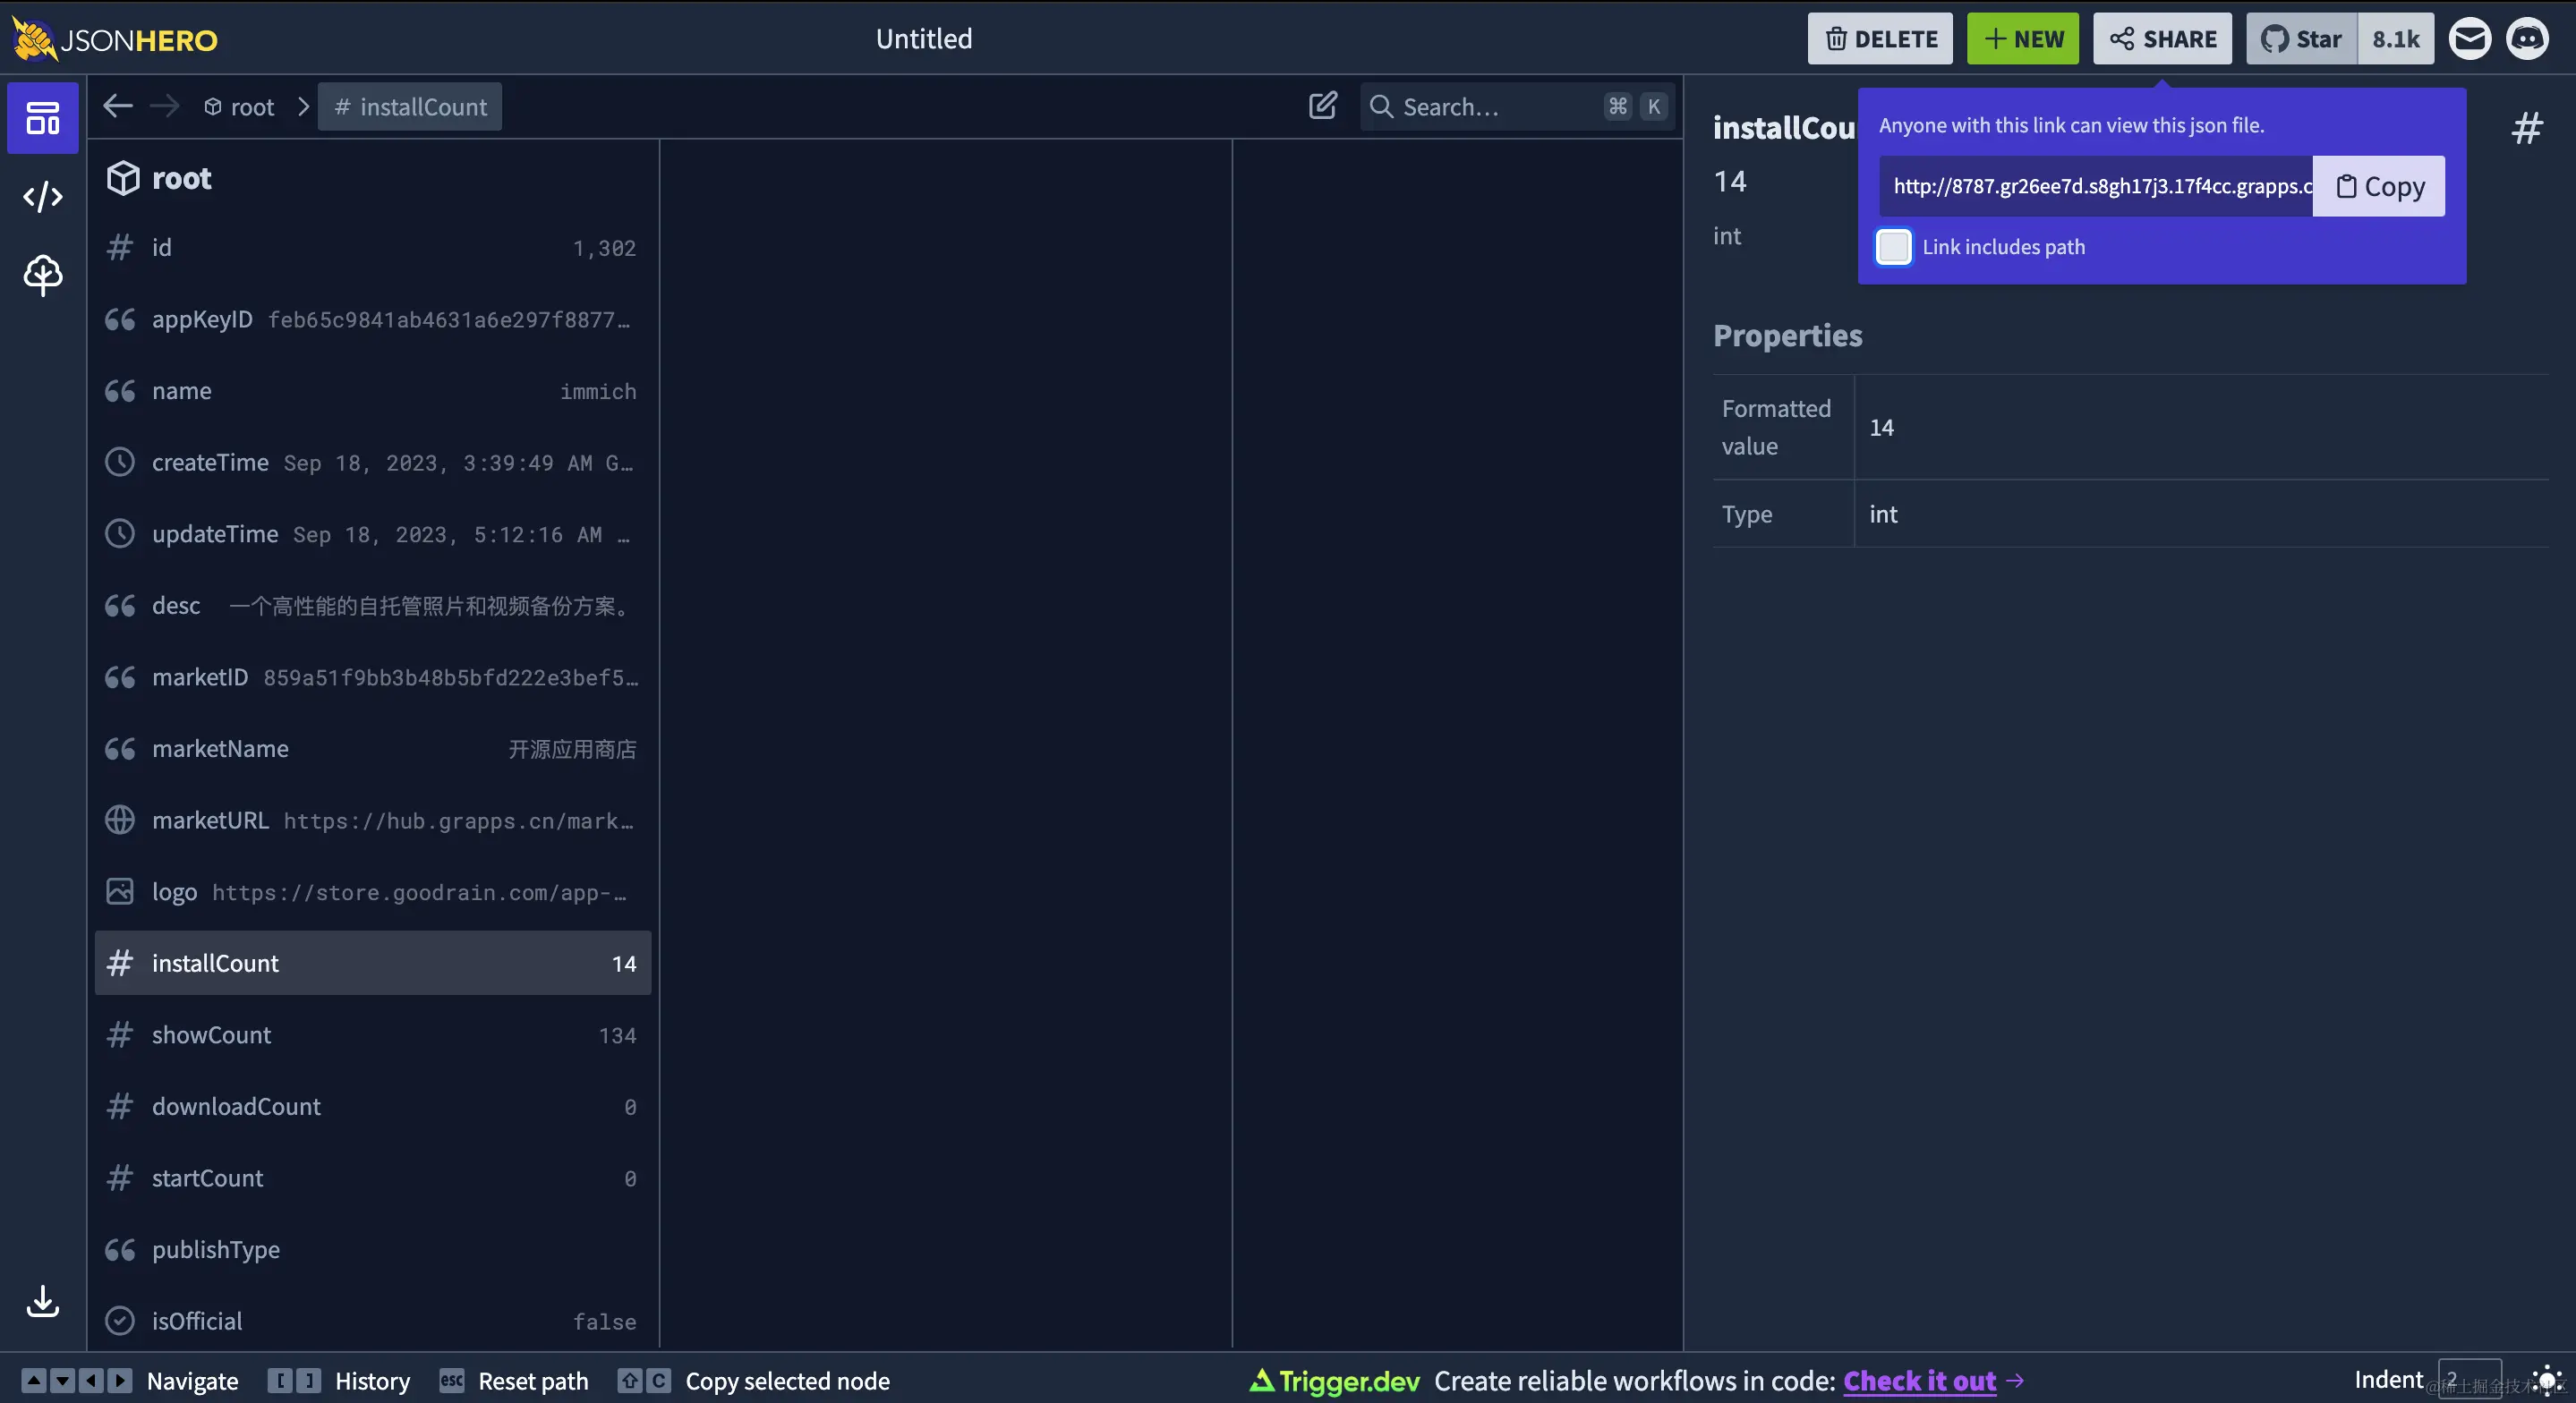
Task: Open the tree view in the sidebar
Action: pyautogui.click(x=42, y=275)
